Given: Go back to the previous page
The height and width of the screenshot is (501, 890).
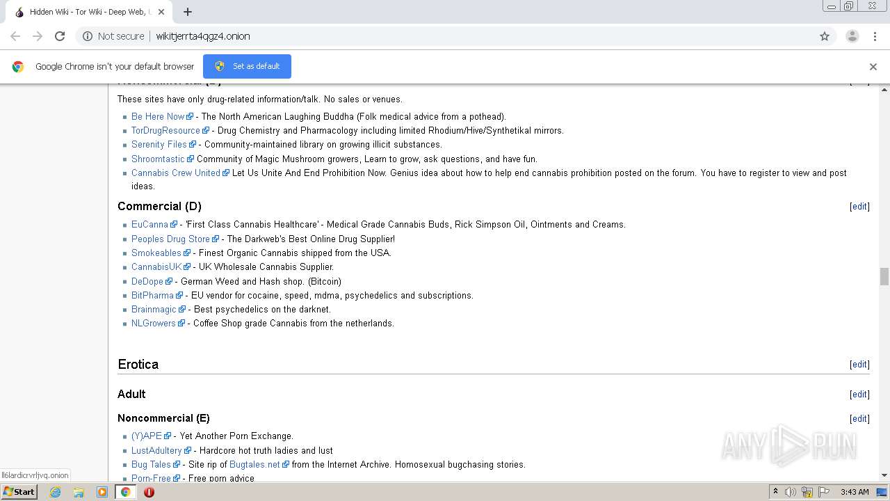Looking at the screenshot, I should click(15, 36).
